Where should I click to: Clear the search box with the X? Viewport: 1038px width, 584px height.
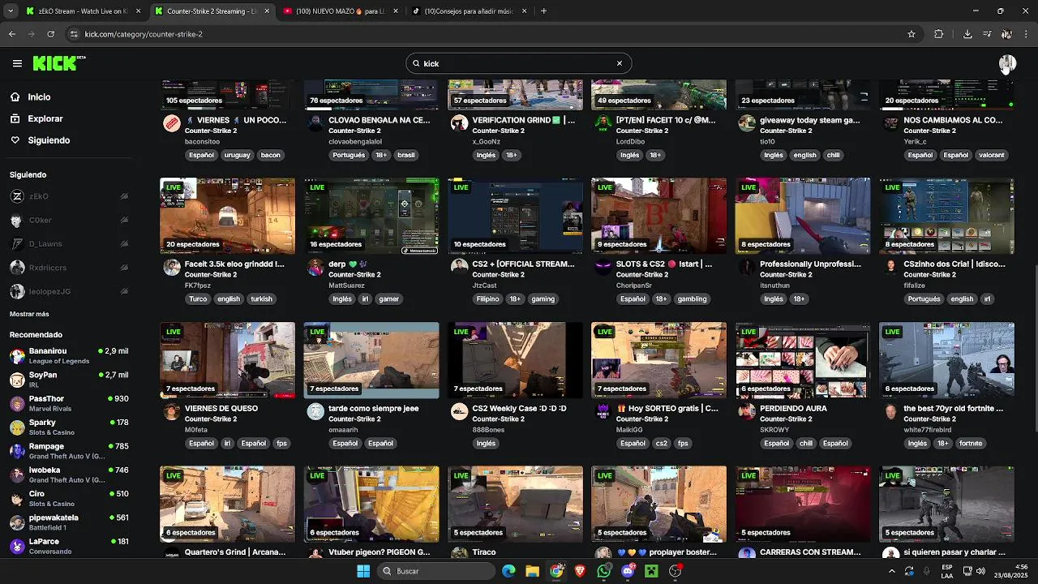(619, 63)
